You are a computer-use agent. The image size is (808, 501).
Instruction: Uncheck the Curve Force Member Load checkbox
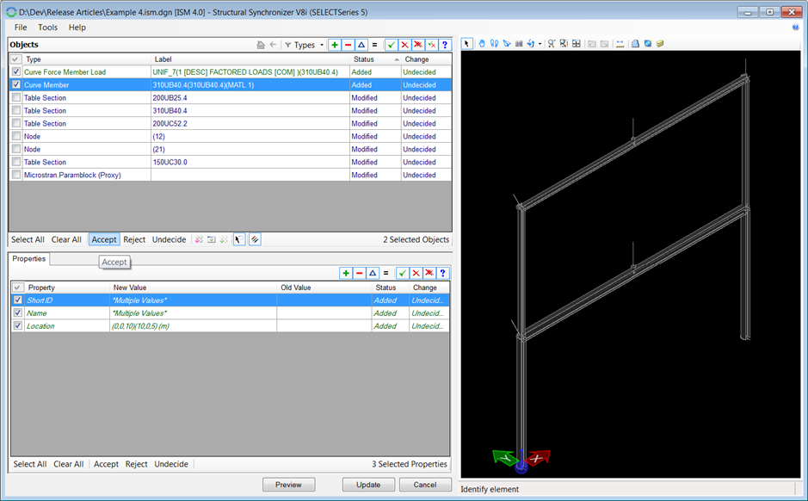[16, 72]
